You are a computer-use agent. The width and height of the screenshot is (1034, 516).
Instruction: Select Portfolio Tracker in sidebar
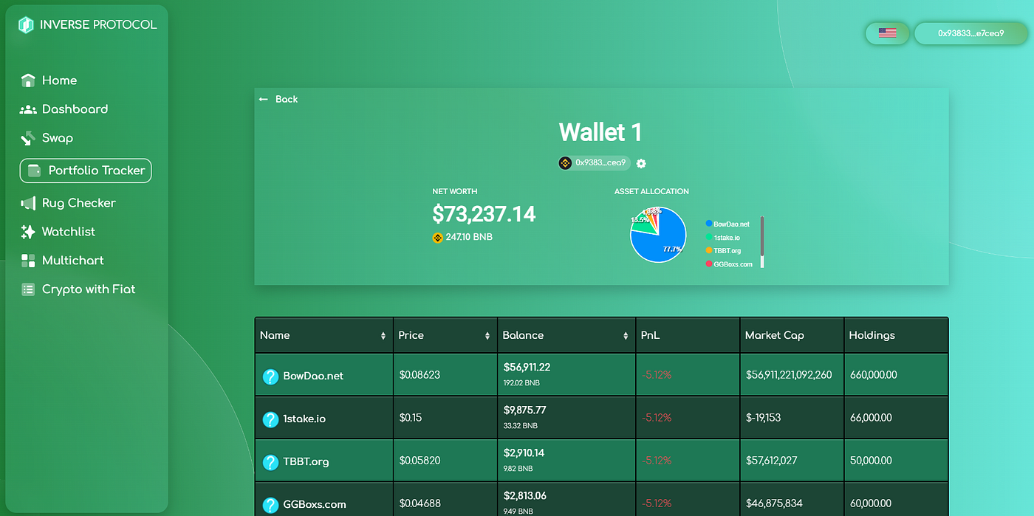point(86,171)
